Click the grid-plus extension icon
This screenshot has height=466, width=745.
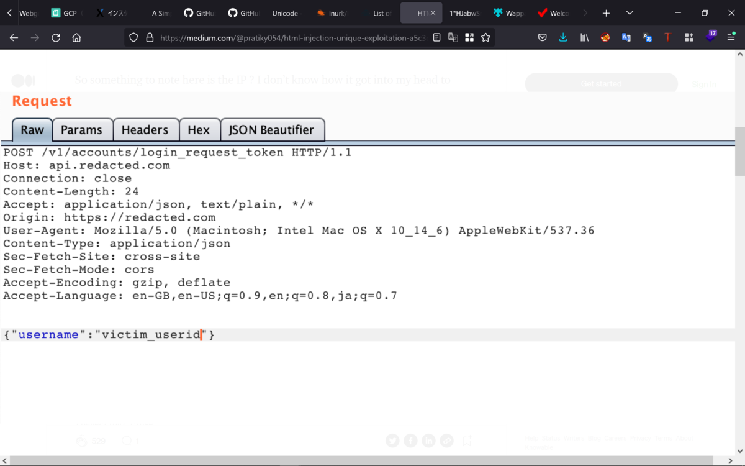pyautogui.click(x=689, y=38)
